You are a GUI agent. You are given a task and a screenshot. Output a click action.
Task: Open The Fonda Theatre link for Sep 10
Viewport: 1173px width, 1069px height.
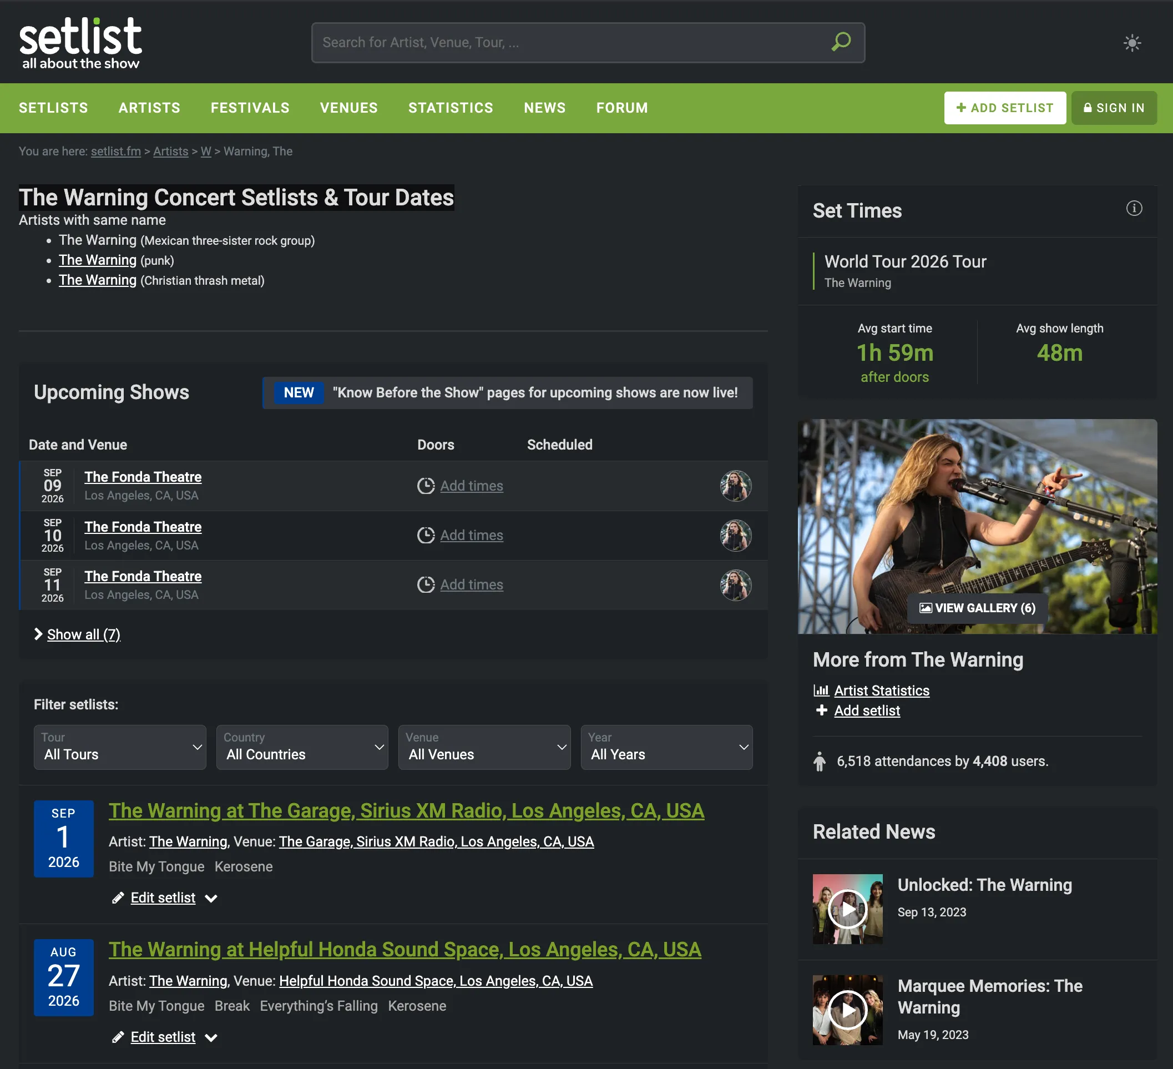143,527
